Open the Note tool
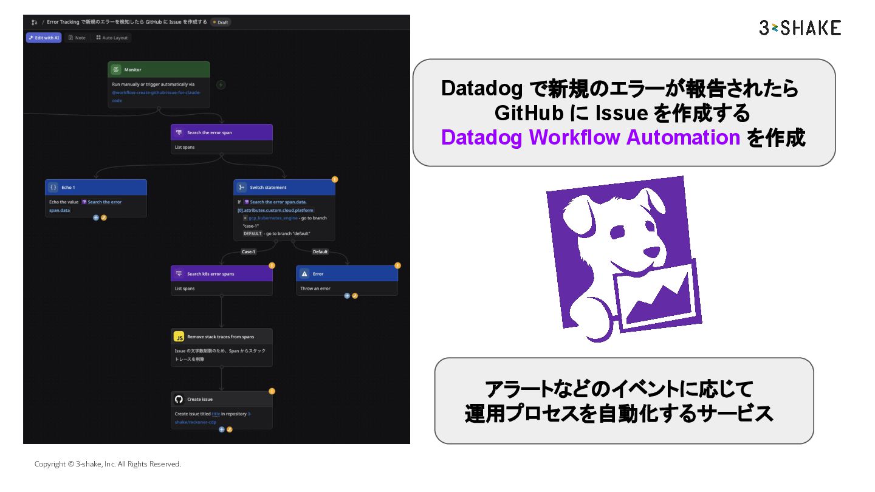 [x=77, y=38]
